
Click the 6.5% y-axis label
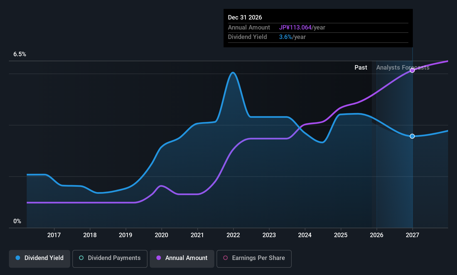(x=20, y=54)
